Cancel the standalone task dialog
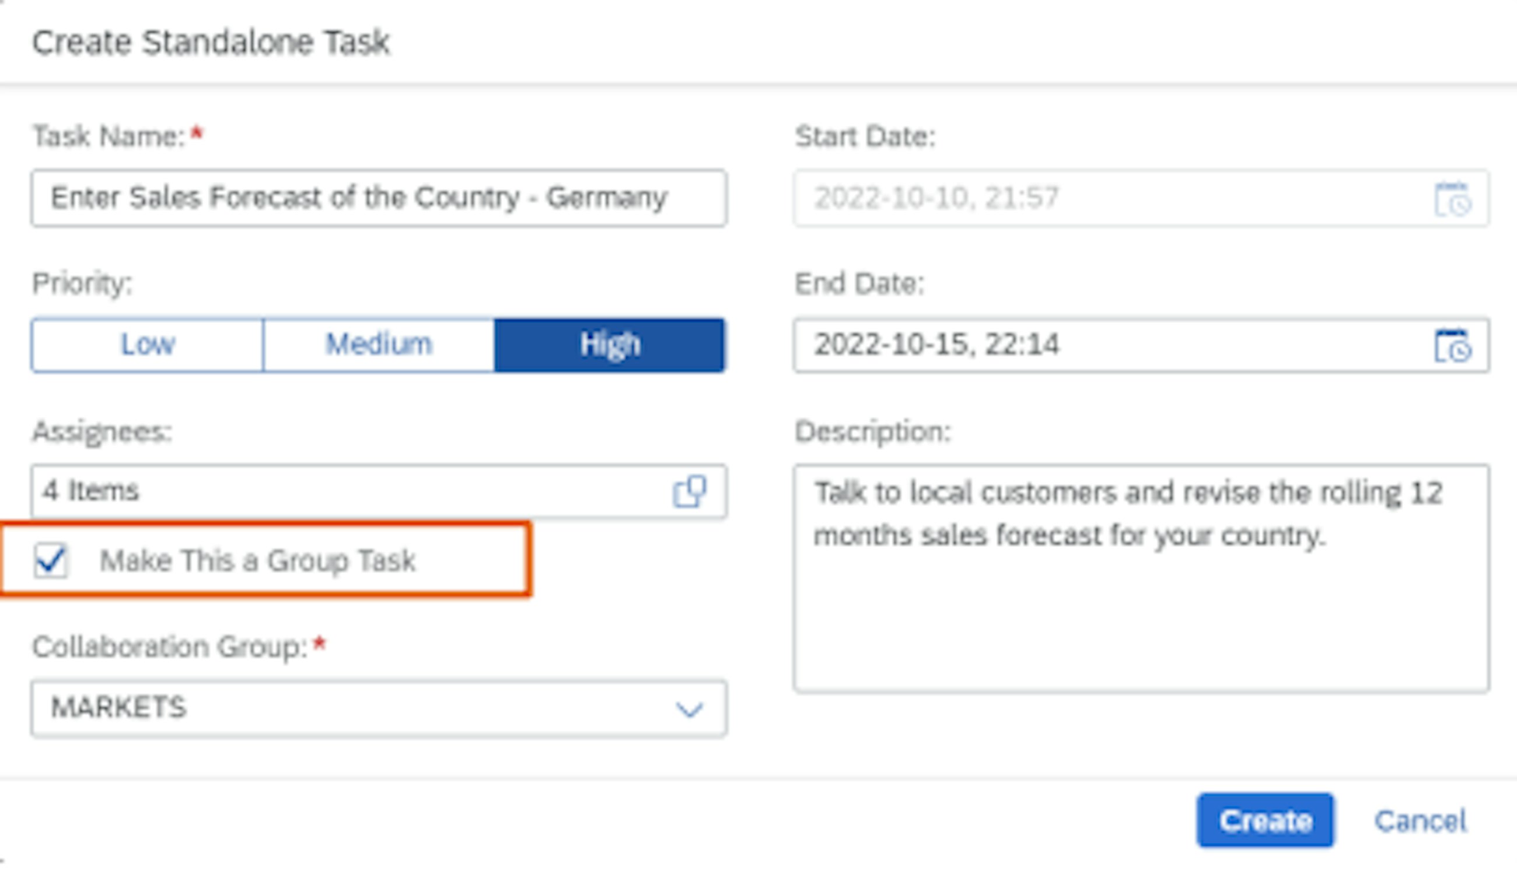The height and width of the screenshot is (874, 1517). coord(1420,820)
